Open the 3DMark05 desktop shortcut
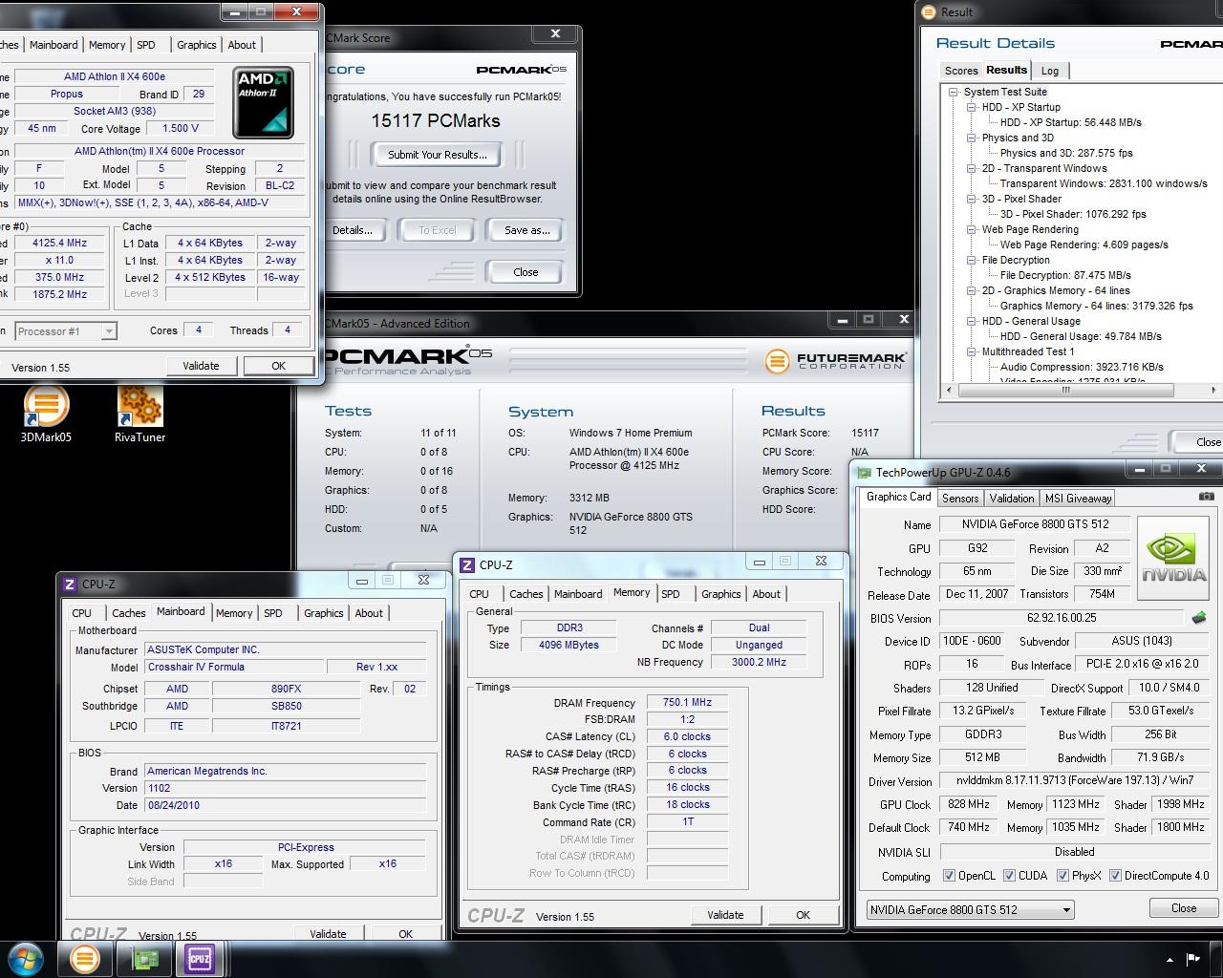 pos(46,414)
